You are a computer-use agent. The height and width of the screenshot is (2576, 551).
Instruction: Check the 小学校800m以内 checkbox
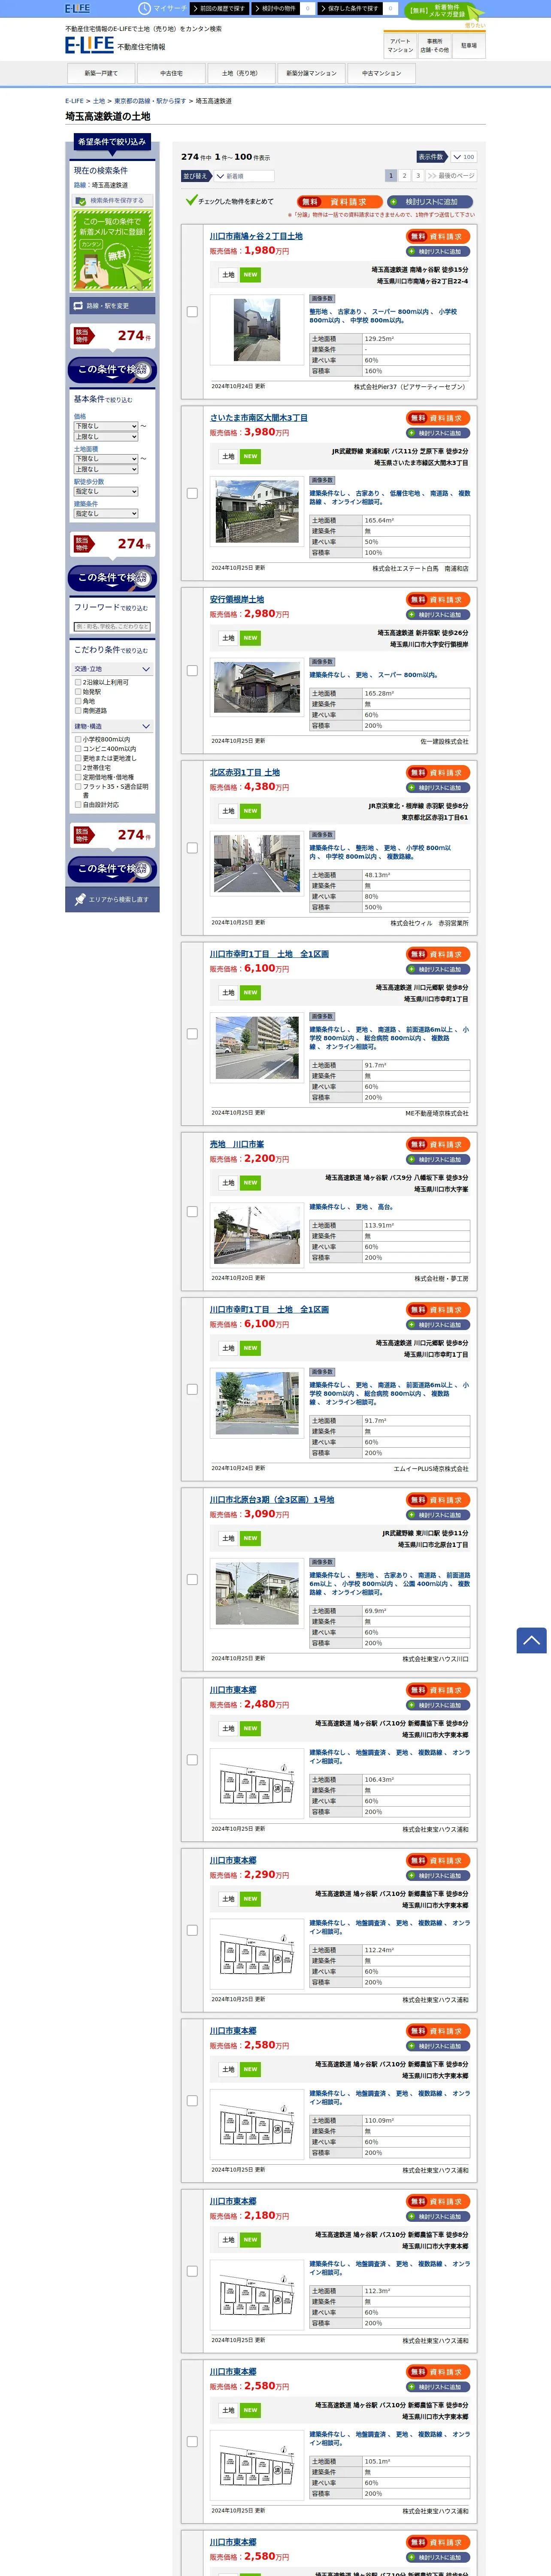(x=78, y=740)
